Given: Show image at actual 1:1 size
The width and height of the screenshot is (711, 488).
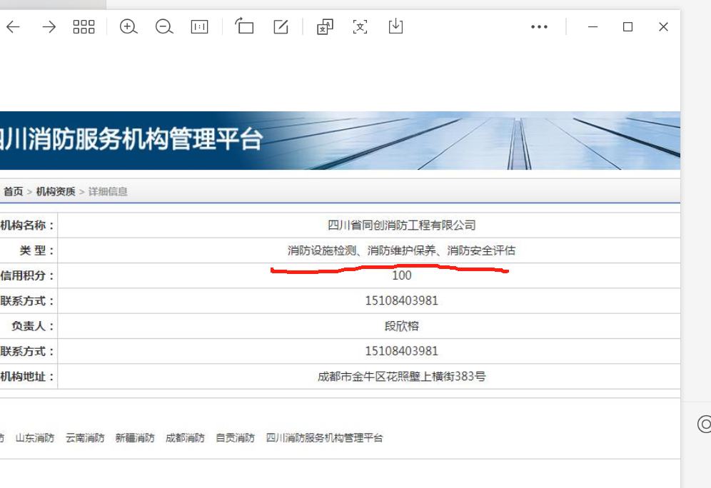Looking at the screenshot, I should pyautogui.click(x=199, y=26).
